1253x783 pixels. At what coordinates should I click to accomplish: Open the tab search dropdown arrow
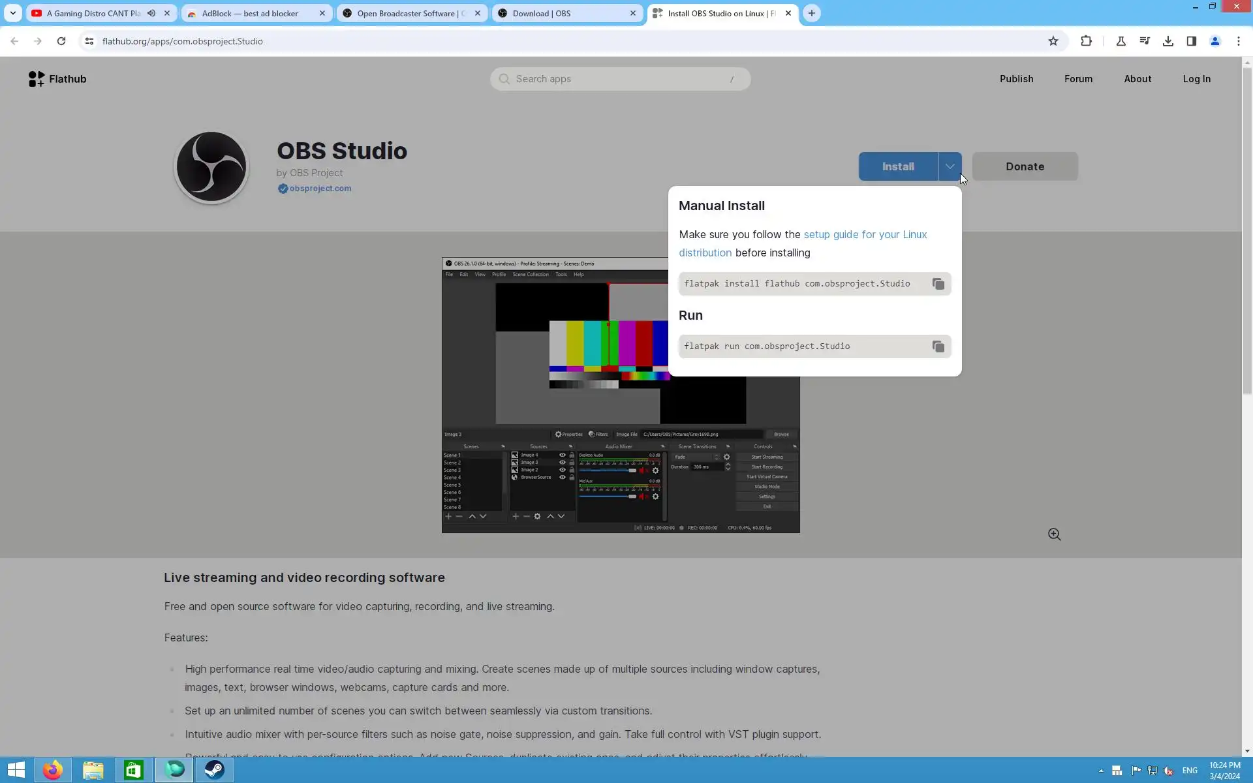pos(12,13)
